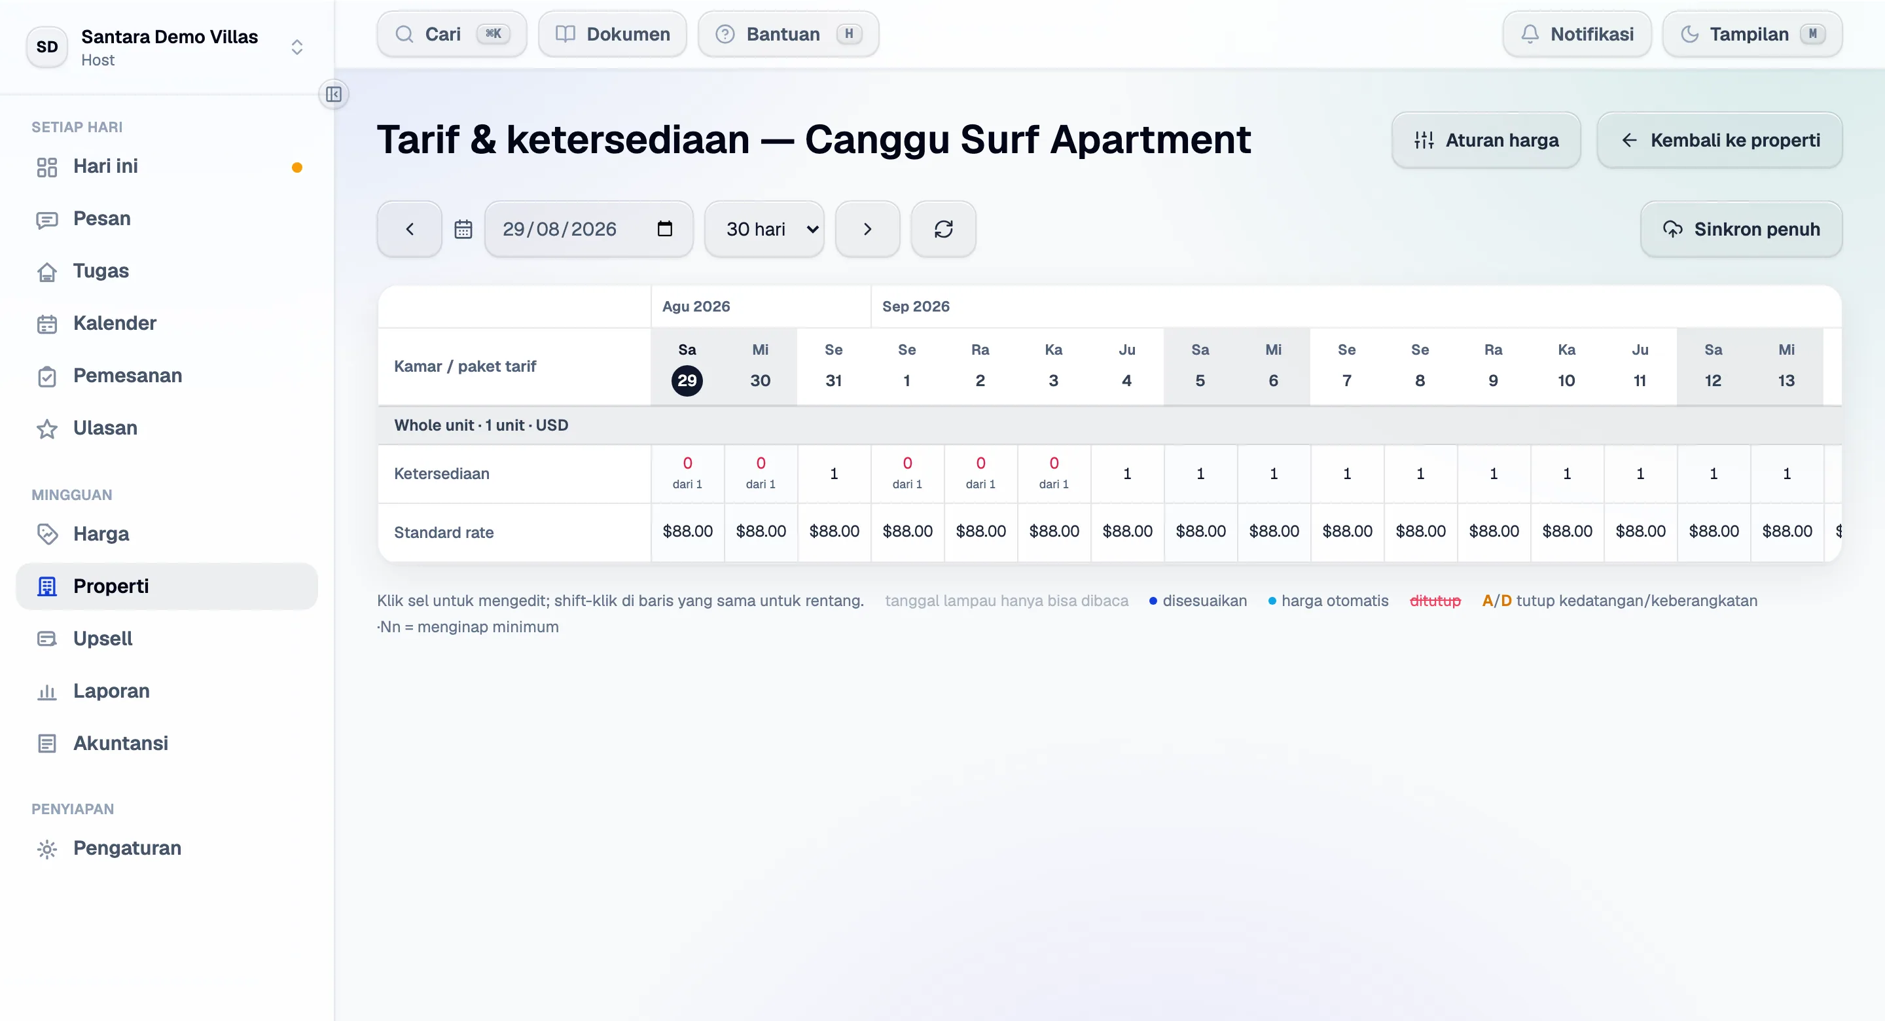The width and height of the screenshot is (1885, 1021).
Task: Select day 29 header in calendar
Action: coord(687,367)
